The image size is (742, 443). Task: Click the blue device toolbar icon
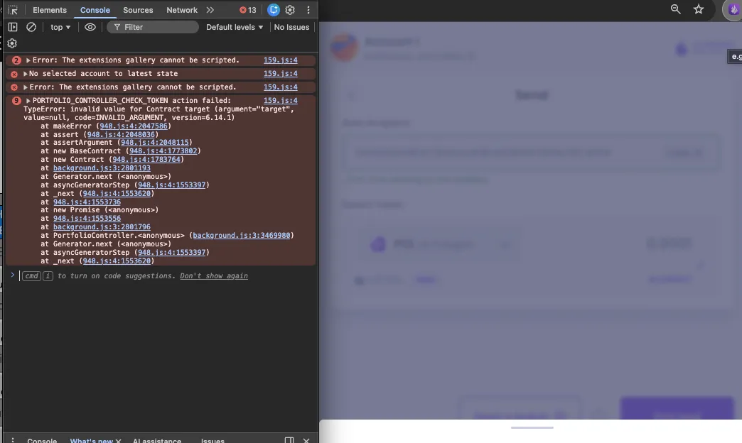click(x=273, y=10)
